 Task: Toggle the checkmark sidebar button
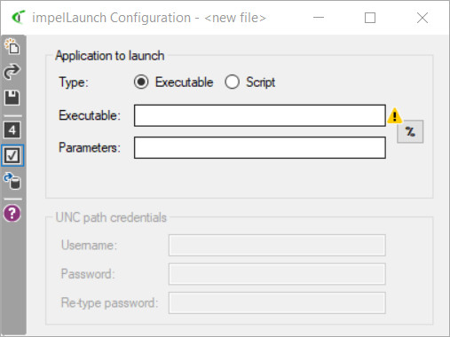[12, 155]
